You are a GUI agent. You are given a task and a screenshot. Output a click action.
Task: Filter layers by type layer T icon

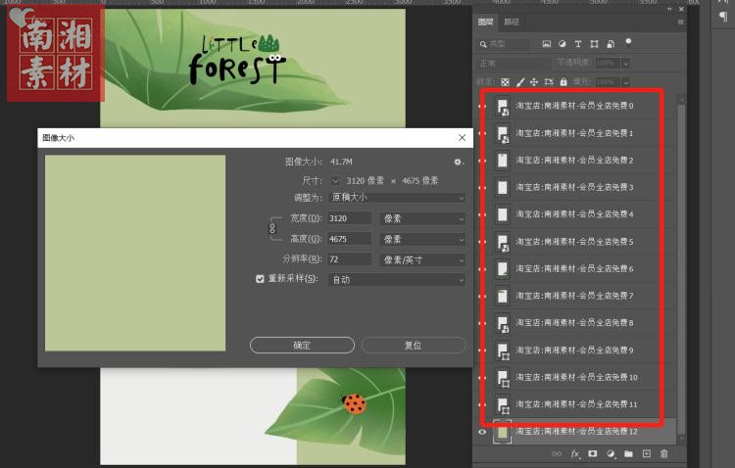(578, 43)
